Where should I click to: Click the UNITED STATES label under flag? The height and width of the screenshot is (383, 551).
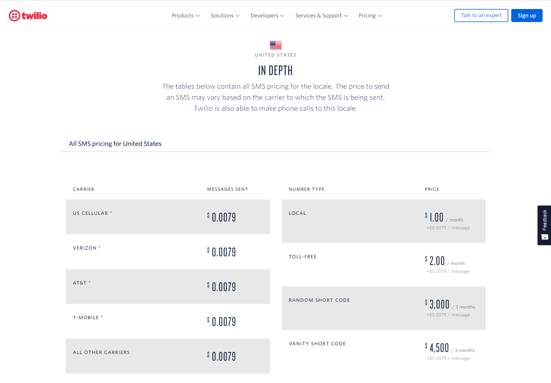pos(275,55)
